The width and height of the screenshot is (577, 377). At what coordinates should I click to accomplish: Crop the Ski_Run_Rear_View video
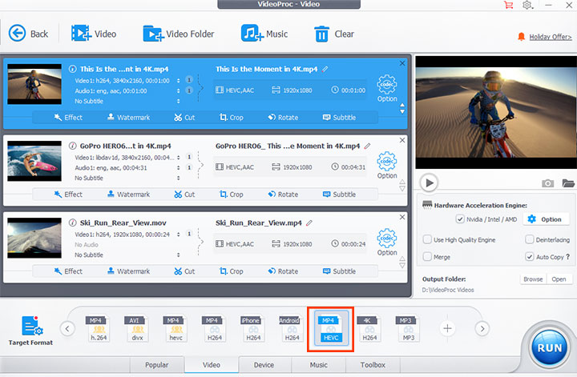coord(232,271)
